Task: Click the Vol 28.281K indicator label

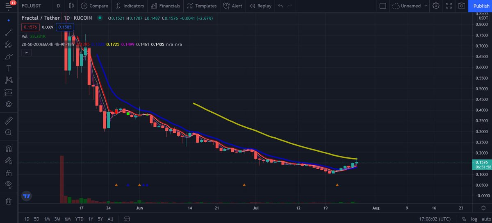Action: pos(34,36)
